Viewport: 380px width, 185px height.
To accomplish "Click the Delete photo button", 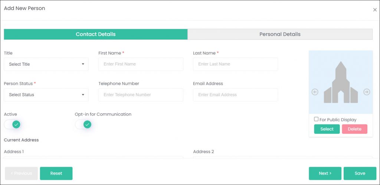I will (x=354, y=129).
